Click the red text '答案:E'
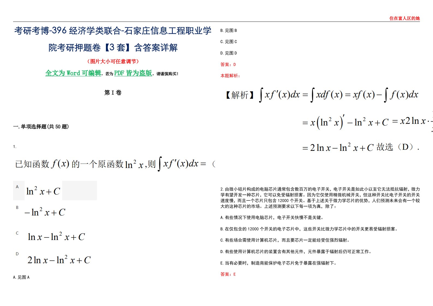This screenshot has height=306, width=433. [x=228, y=274]
